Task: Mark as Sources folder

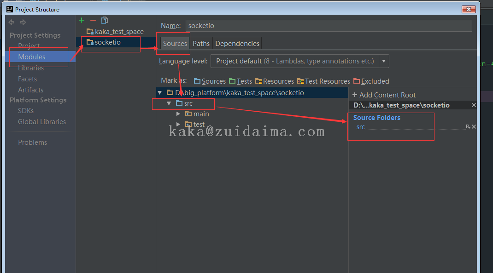Action: [x=210, y=81]
